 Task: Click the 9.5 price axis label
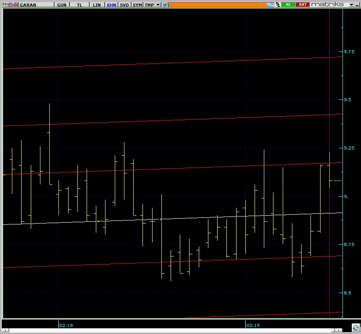coord(347,100)
